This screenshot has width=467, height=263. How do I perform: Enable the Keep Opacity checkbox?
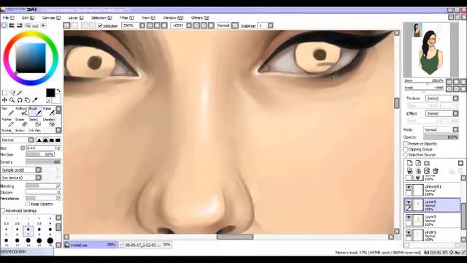(28, 204)
